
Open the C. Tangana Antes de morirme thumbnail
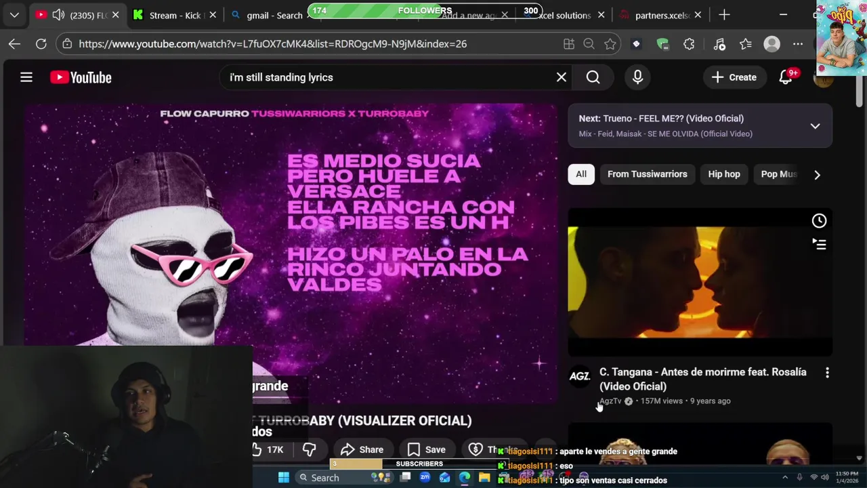700,282
